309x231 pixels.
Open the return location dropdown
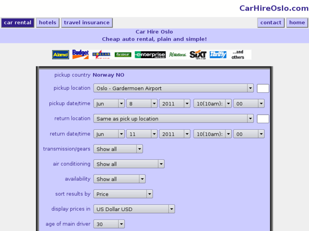click(173, 119)
